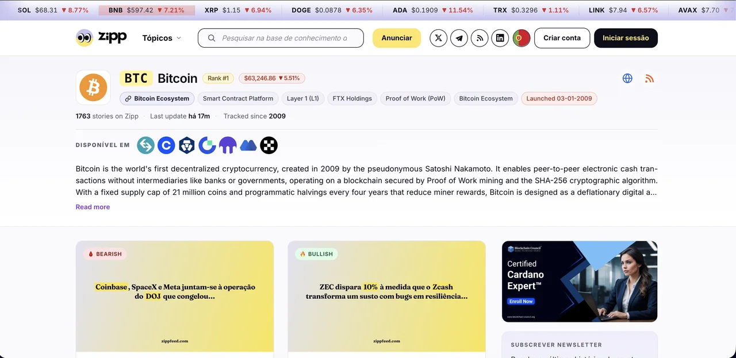Open the X (Twitter) social link
This screenshot has width=736, height=358.
(x=438, y=38)
